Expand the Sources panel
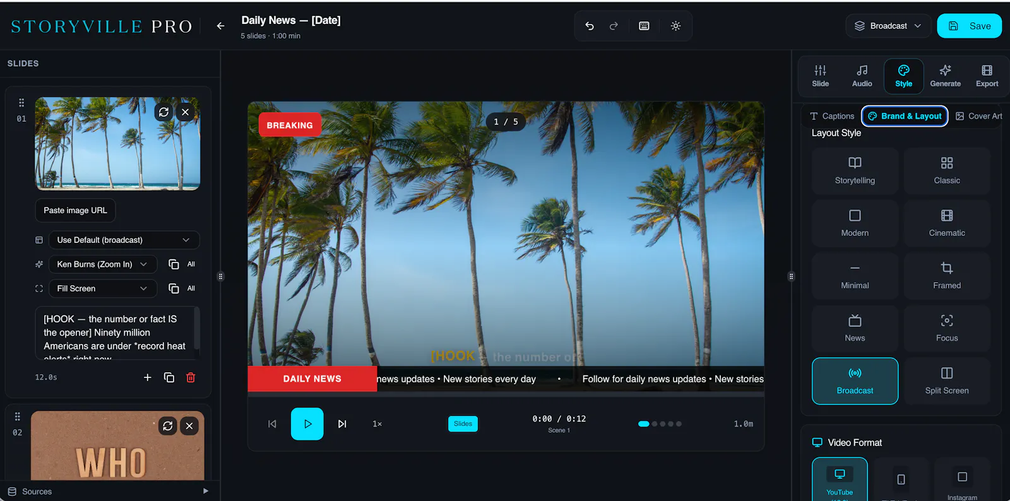 point(109,491)
